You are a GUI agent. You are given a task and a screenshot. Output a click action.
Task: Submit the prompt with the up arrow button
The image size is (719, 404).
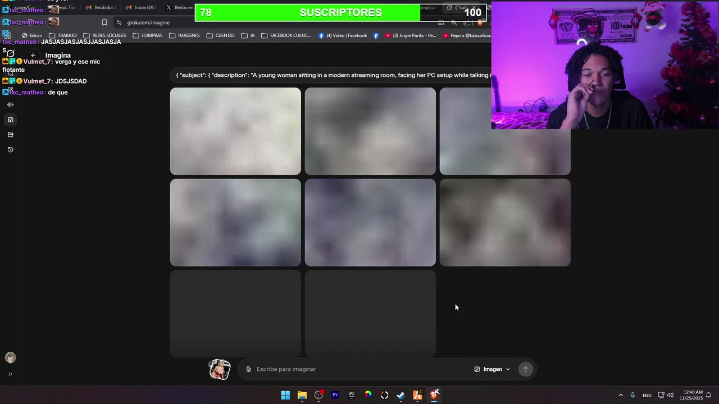(x=526, y=369)
